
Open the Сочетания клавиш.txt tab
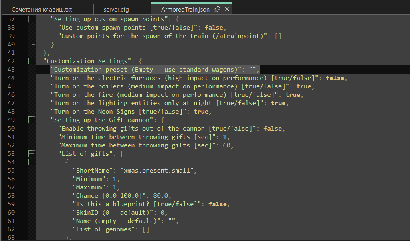[x=42, y=9]
